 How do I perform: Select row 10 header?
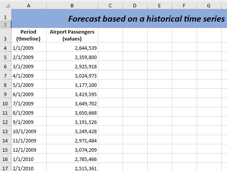(x=5, y=103)
